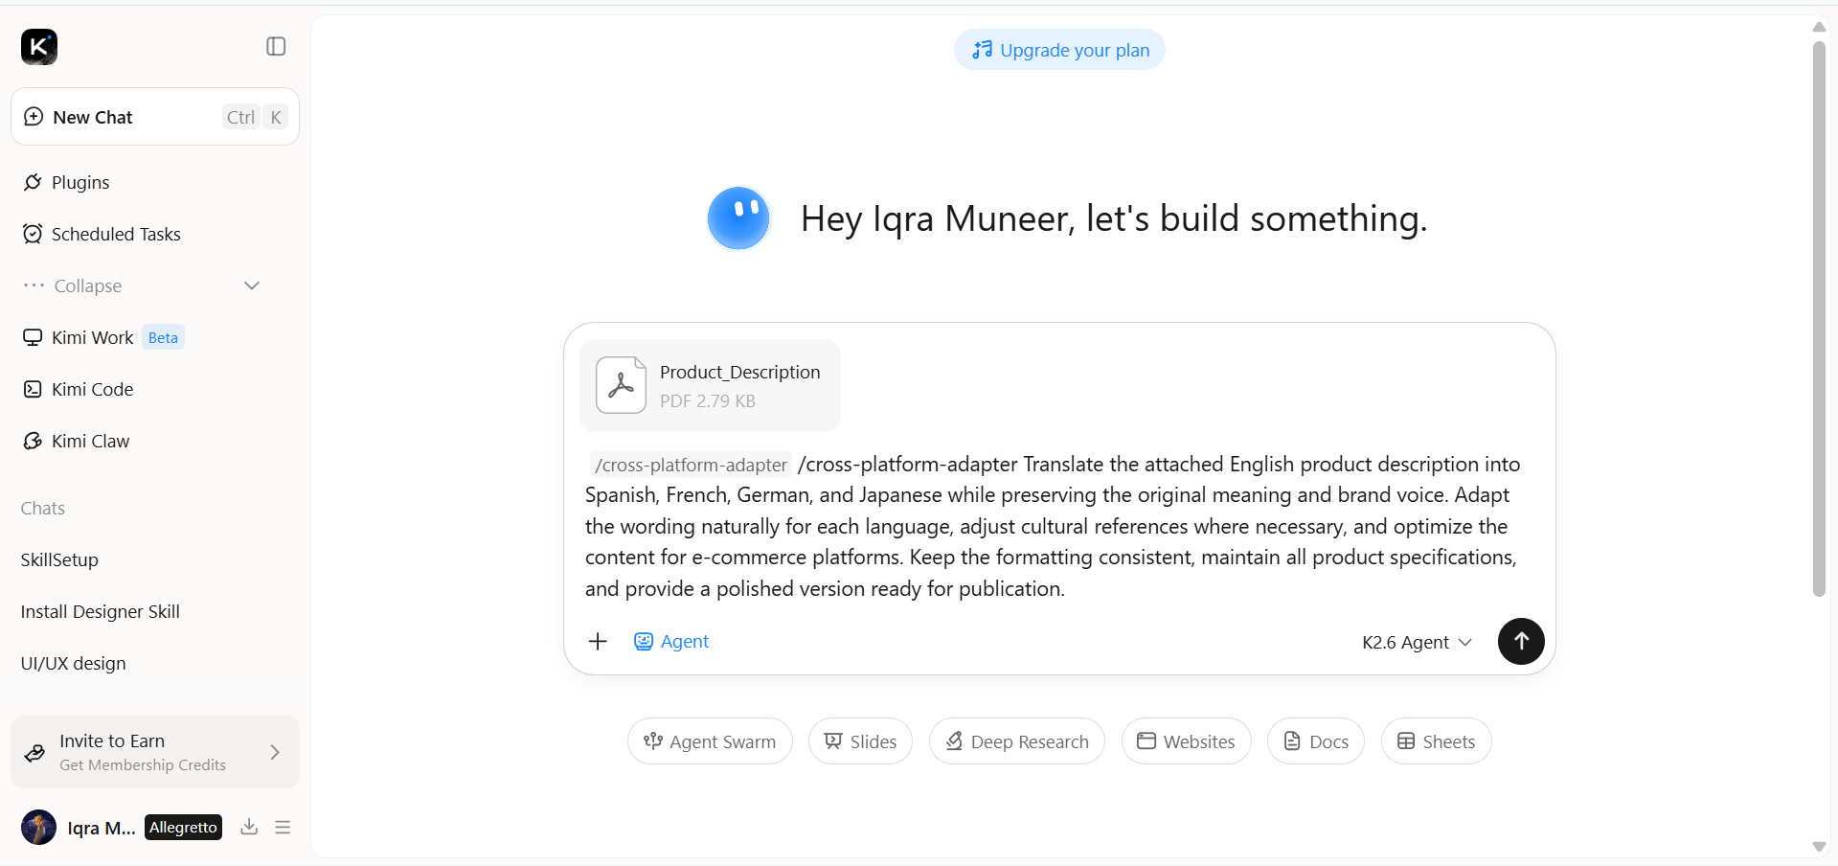Open the SkillSetup chat
Screen dimensions: 1838x866
pyautogui.click(x=59, y=559)
